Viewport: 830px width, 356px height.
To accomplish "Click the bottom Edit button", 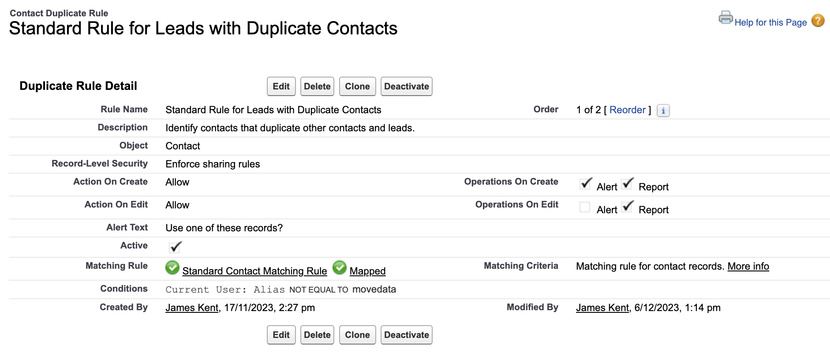I will point(281,335).
